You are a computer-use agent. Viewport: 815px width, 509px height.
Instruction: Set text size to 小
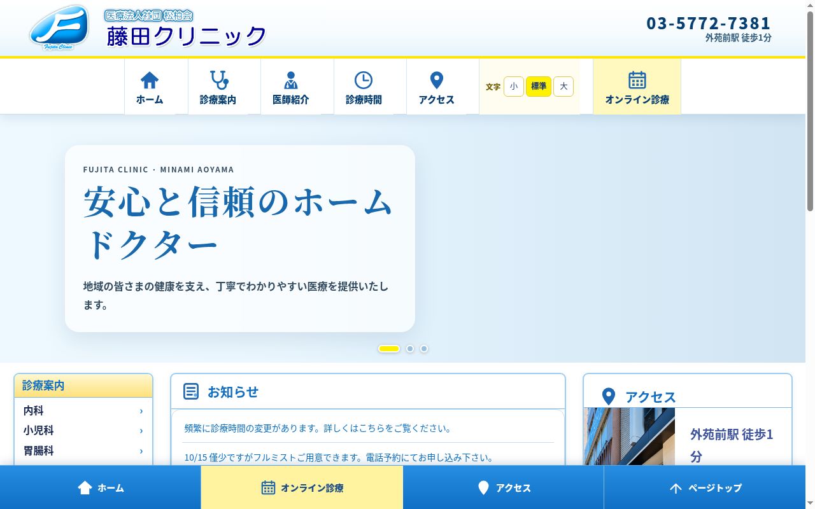(514, 87)
